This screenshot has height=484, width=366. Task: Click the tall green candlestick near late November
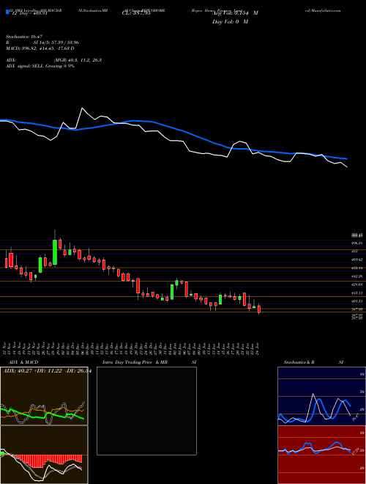tap(55, 252)
